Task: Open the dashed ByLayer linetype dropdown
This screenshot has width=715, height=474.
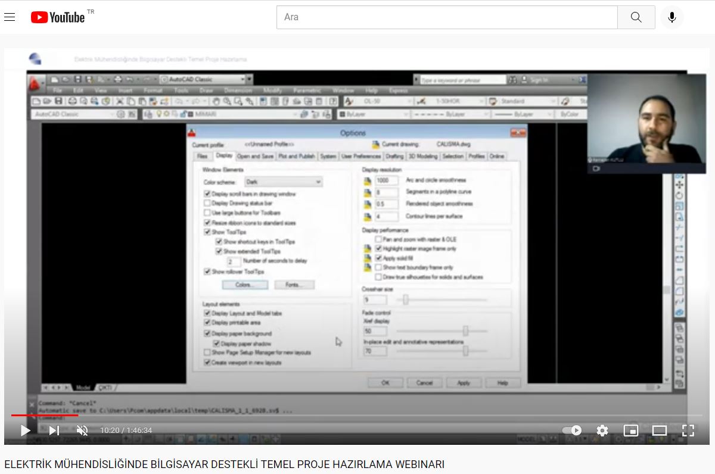Action: 486,114
